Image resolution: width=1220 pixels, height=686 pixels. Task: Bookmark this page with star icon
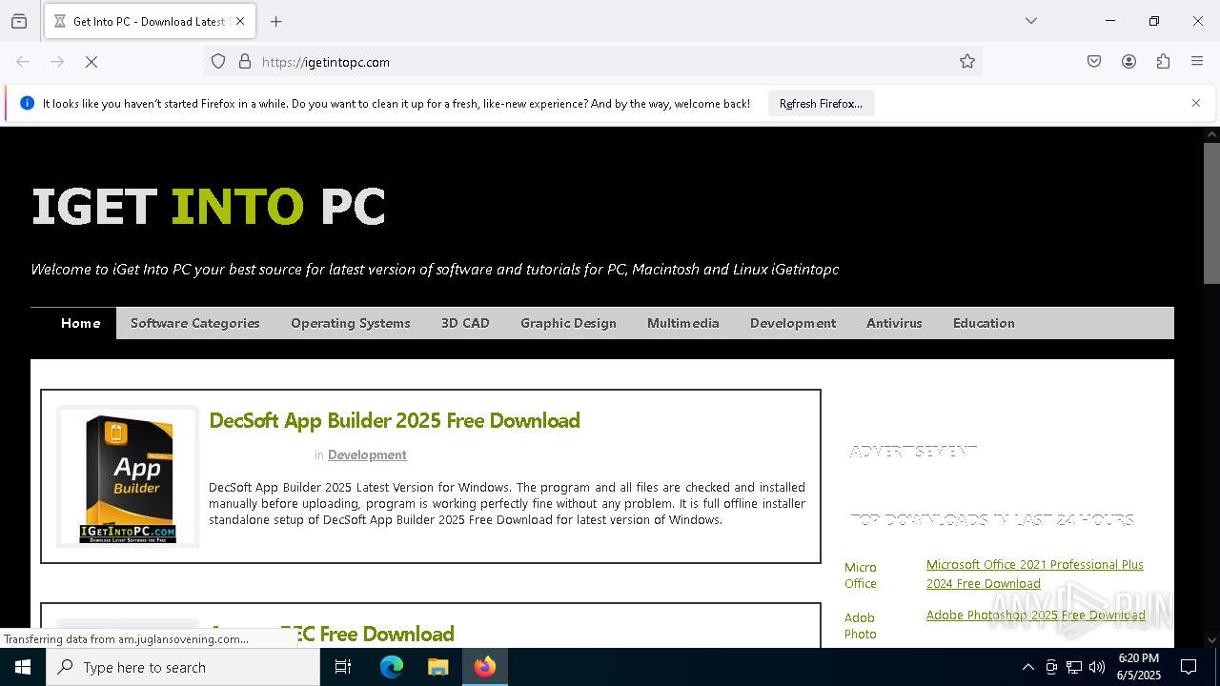pyautogui.click(x=967, y=62)
